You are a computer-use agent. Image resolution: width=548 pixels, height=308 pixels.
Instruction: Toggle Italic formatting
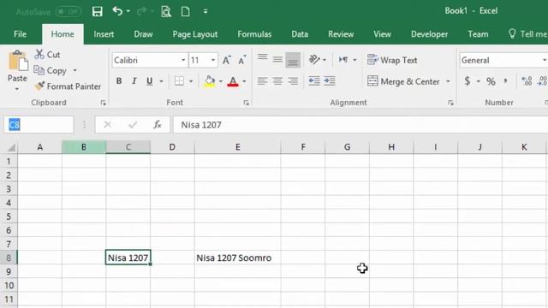coord(134,81)
